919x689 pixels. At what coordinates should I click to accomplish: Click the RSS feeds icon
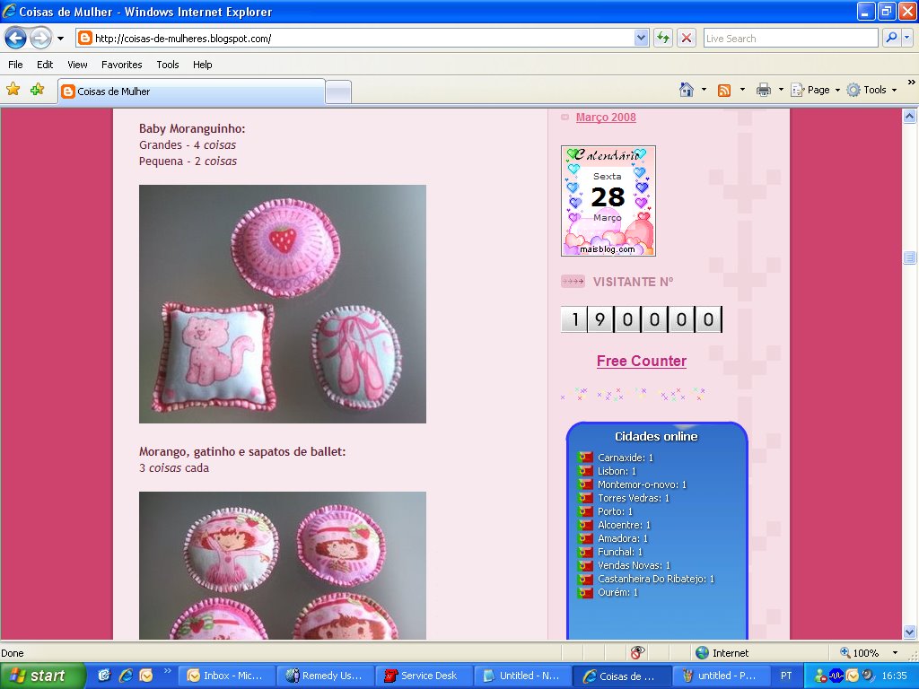pyautogui.click(x=724, y=90)
